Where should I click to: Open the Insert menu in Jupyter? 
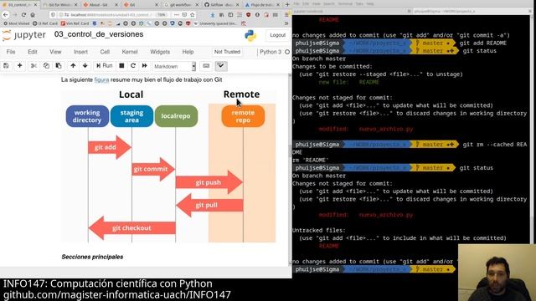coord(80,52)
